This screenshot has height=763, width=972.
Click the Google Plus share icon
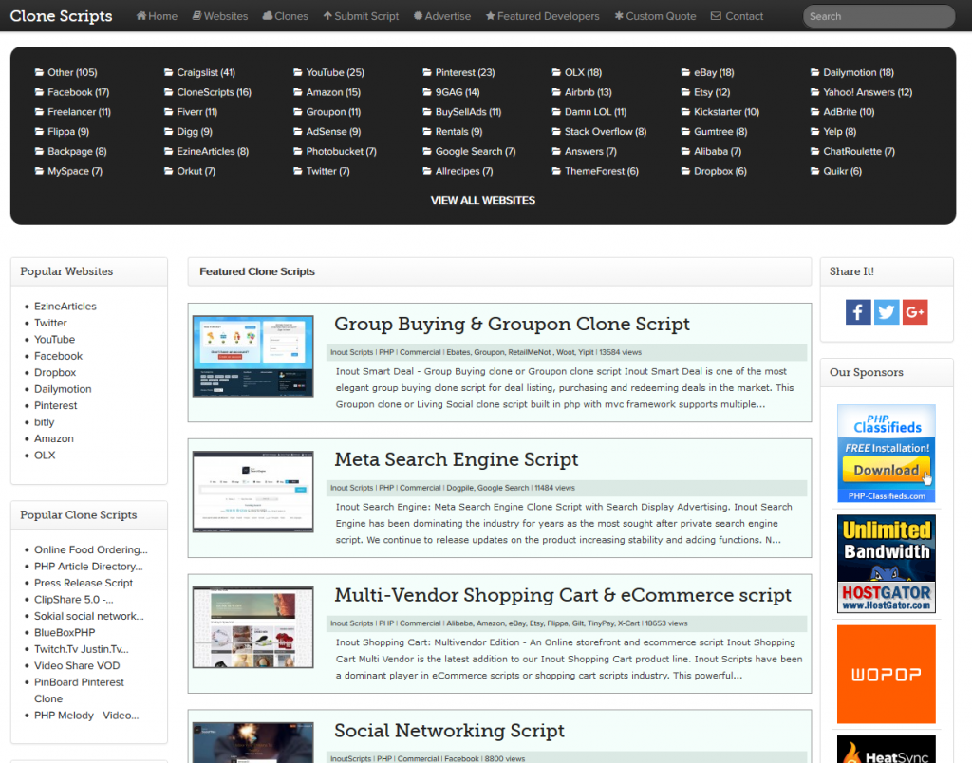[915, 312]
